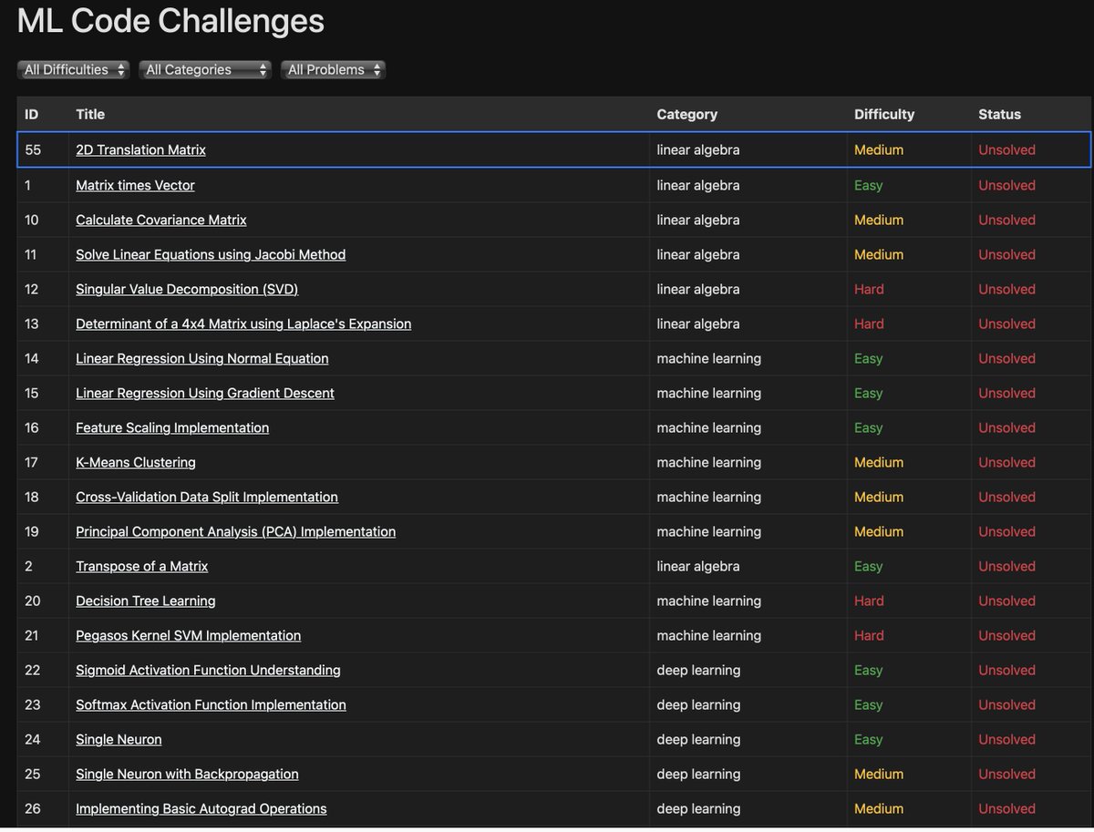Click Easy difficulty of Matrix times Vector row
The height and width of the screenshot is (832, 1094).
coord(869,185)
